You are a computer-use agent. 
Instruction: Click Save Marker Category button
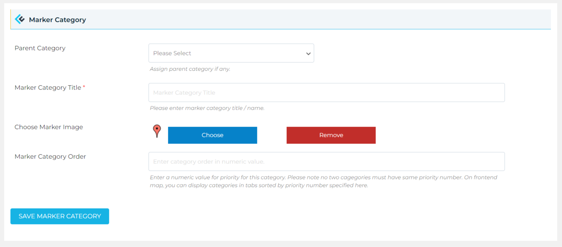coord(60,216)
